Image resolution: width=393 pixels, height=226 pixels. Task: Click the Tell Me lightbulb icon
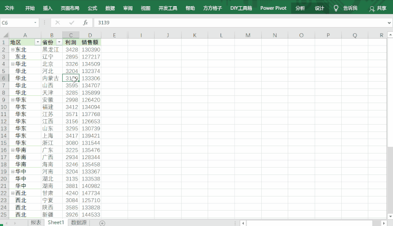tap(336, 8)
